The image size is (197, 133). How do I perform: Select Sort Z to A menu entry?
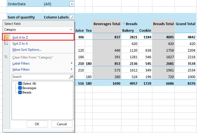pos(20,43)
